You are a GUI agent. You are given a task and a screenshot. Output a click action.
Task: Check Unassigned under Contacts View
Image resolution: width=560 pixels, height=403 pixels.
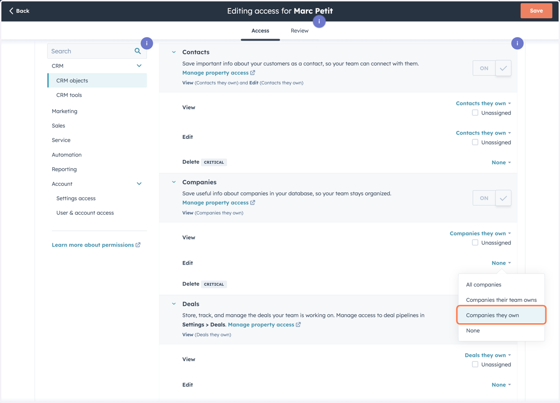(x=475, y=113)
